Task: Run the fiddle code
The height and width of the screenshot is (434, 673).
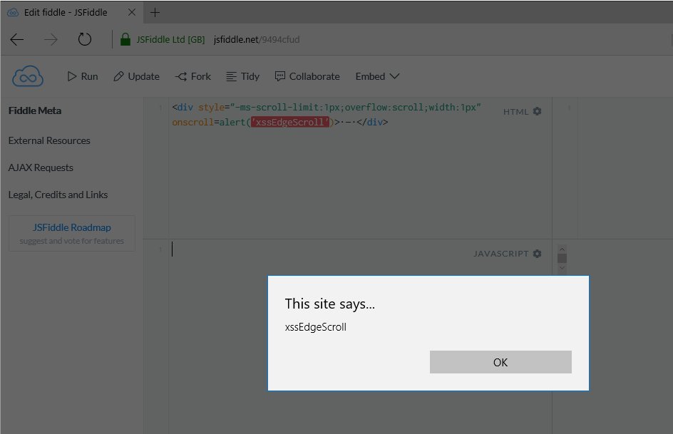Action: click(x=83, y=76)
